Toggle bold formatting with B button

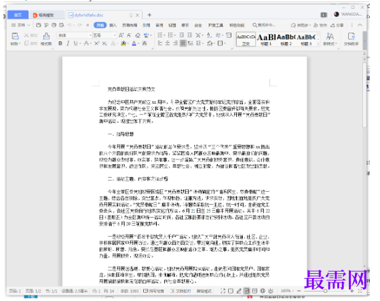(x=60, y=43)
